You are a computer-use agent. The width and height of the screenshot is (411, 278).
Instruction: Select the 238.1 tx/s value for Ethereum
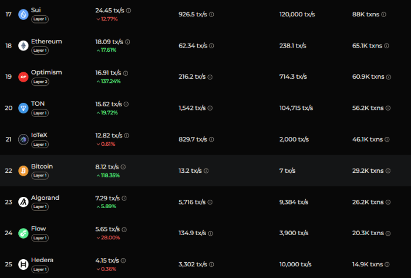[x=293, y=46]
